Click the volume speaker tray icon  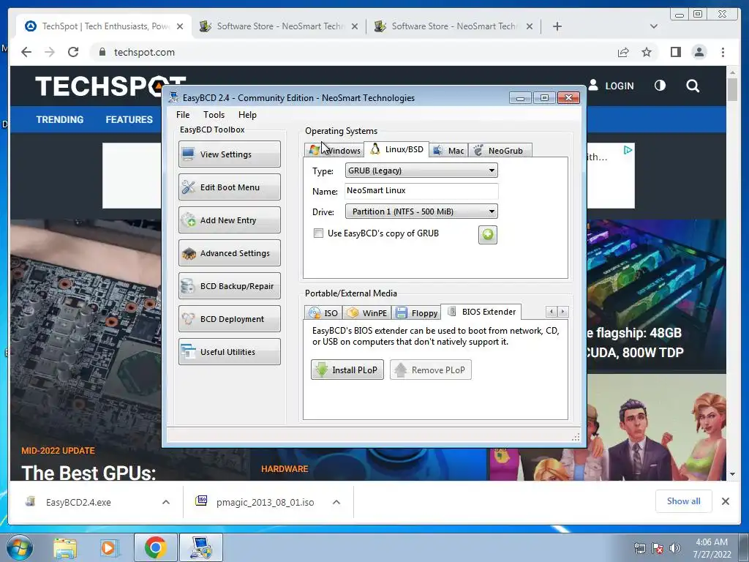pos(675,548)
